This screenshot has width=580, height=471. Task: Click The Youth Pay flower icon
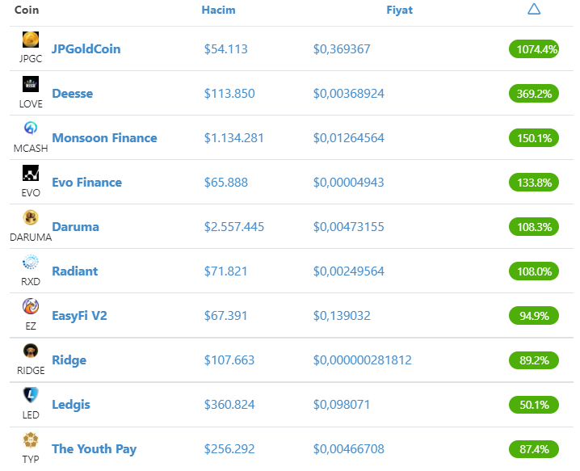31,439
